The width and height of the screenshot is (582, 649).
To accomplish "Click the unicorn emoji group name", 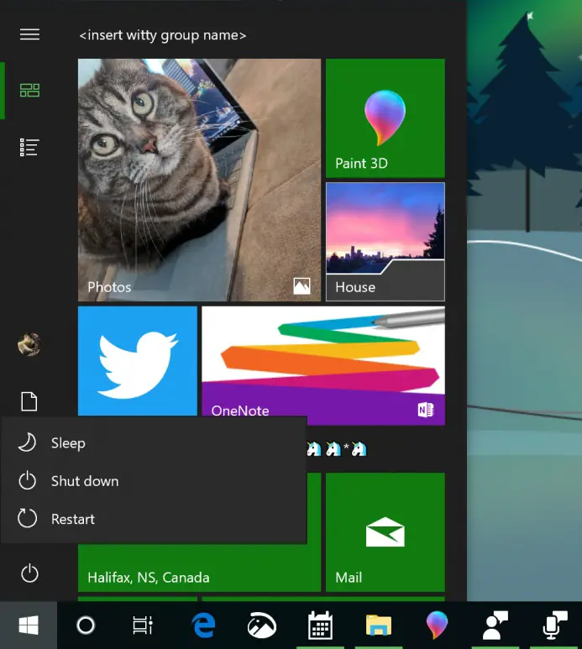I will pyautogui.click(x=337, y=449).
